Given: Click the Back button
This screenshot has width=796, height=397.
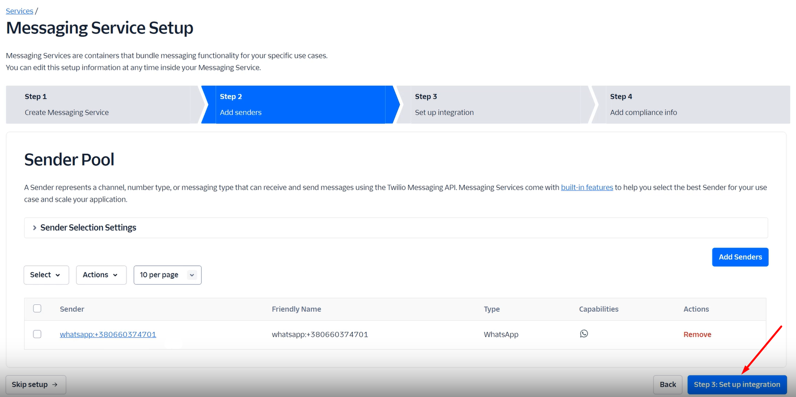Looking at the screenshot, I should 668,384.
